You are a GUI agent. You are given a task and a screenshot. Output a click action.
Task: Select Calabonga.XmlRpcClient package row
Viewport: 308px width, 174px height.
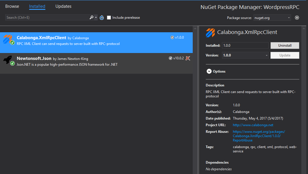pyautogui.click(x=96, y=43)
